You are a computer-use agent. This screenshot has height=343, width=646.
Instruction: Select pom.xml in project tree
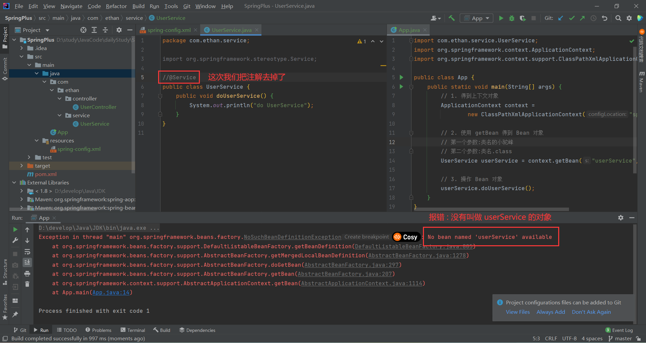(x=46, y=174)
